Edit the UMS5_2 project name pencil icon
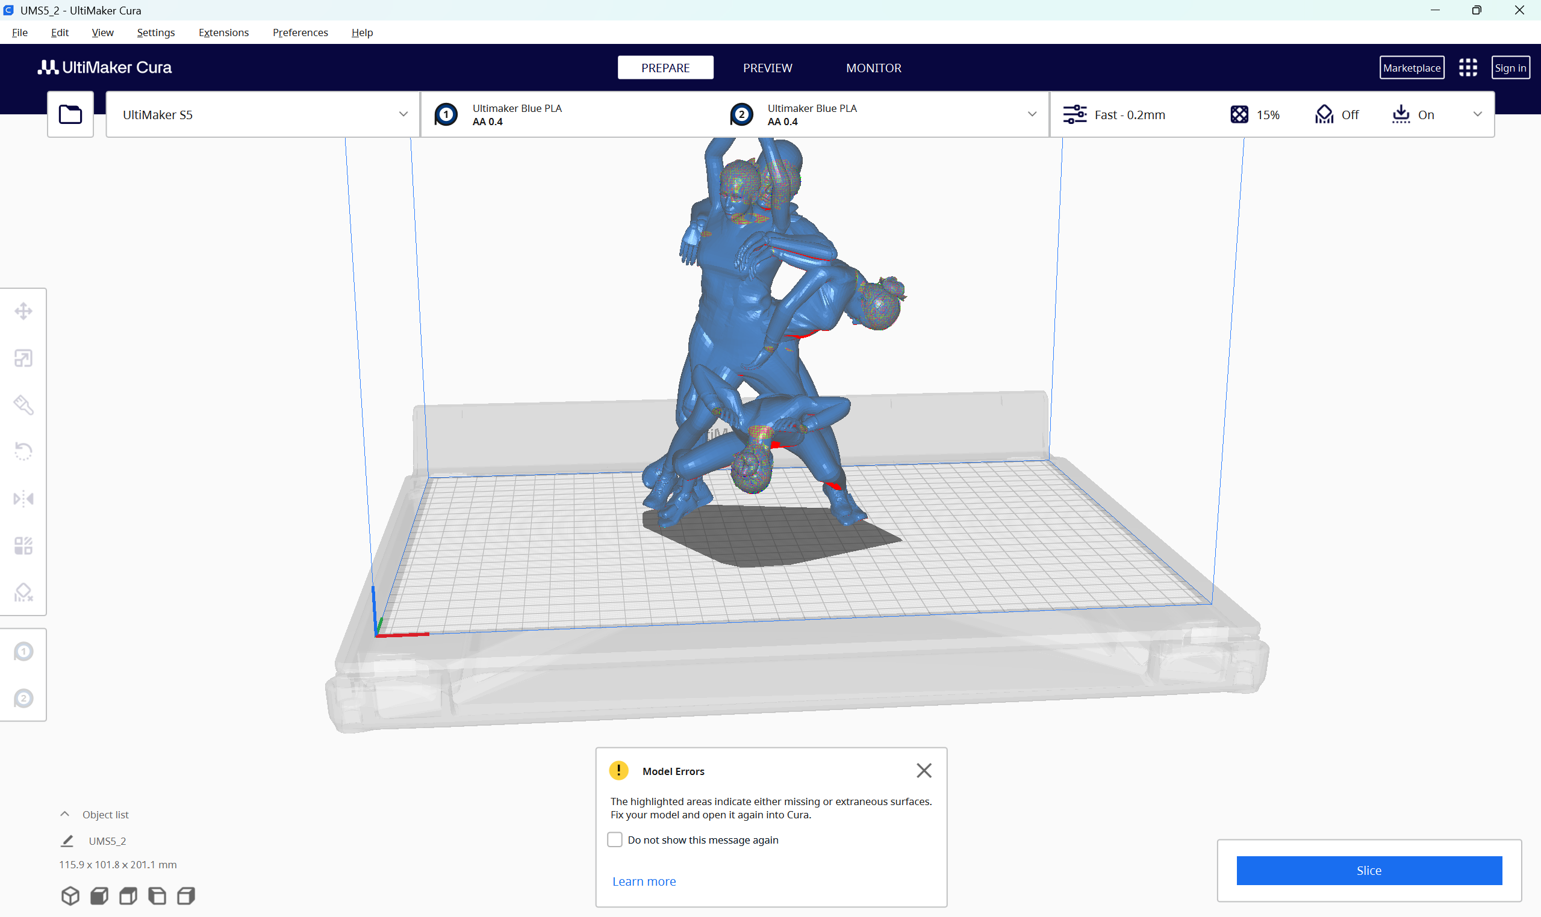The width and height of the screenshot is (1541, 917). pos(67,841)
